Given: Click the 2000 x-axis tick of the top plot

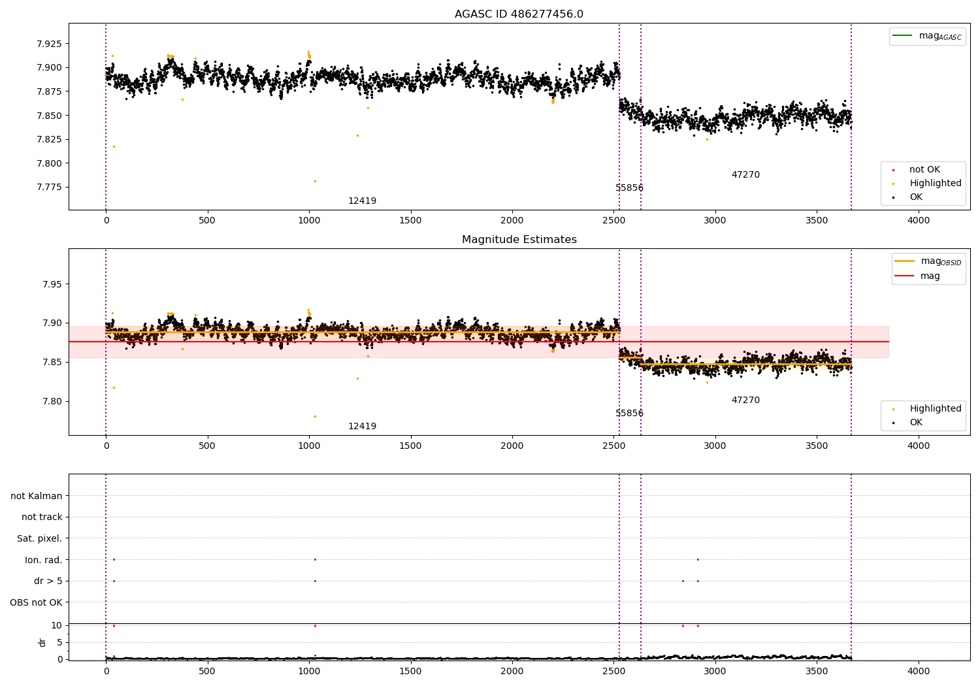Looking at the screenshot, I should point(512,221).
